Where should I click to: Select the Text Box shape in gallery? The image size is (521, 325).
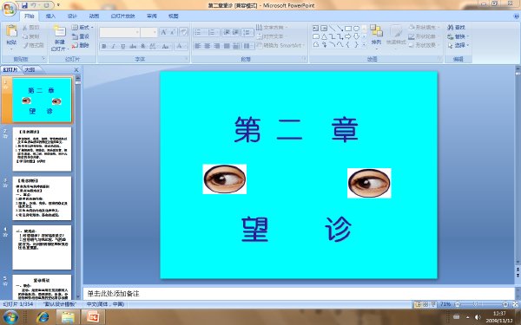tap(316, 29)
